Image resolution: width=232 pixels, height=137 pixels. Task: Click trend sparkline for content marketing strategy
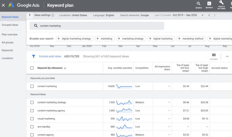click(124, 102)
